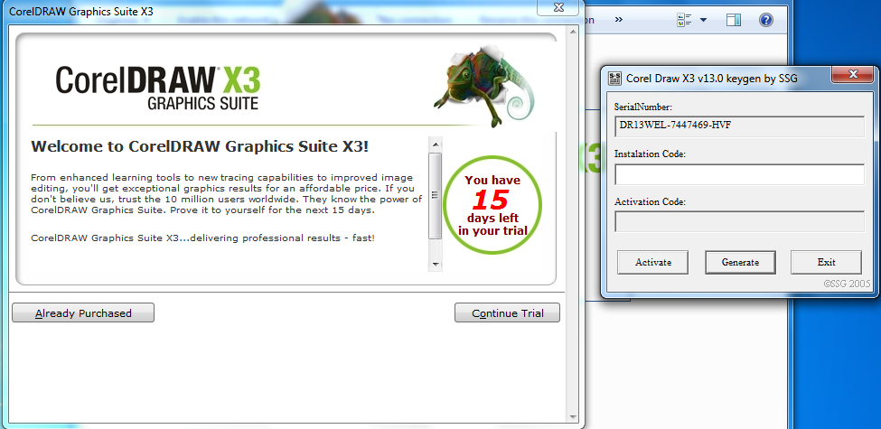Click the welcome text scrollbar thumb
The height and width of the screenshot is (429, 881).
click(x=436, y=195)
